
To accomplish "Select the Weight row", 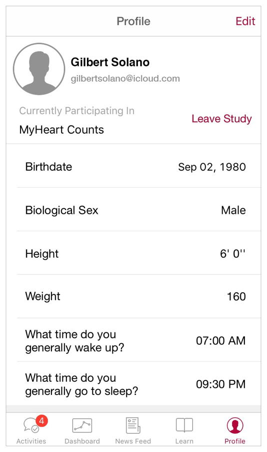I will pos(139,296).
